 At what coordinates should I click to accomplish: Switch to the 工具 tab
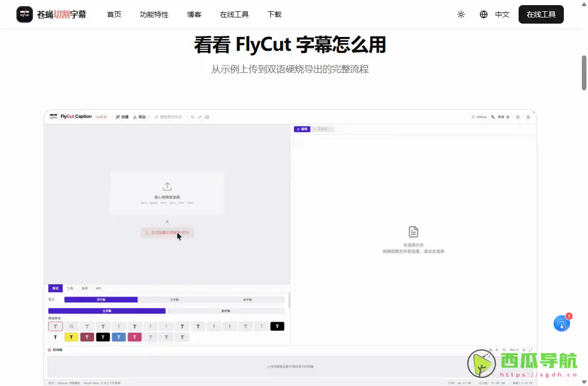(x=70, y=288)
